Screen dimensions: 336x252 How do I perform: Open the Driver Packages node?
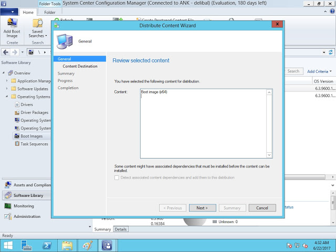click(x=34, y=112)
